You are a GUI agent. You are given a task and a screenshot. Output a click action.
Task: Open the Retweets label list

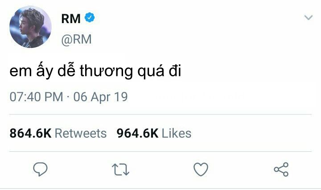click(x=81, y=133)
